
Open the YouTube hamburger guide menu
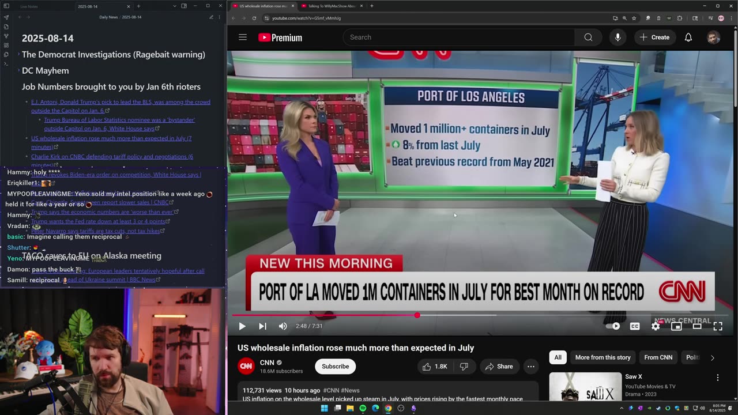click(243, 37)
